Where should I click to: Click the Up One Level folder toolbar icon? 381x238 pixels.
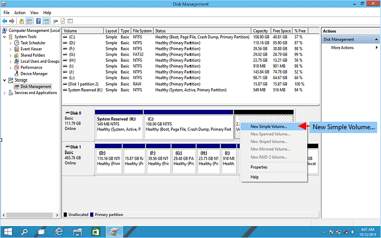21,21
